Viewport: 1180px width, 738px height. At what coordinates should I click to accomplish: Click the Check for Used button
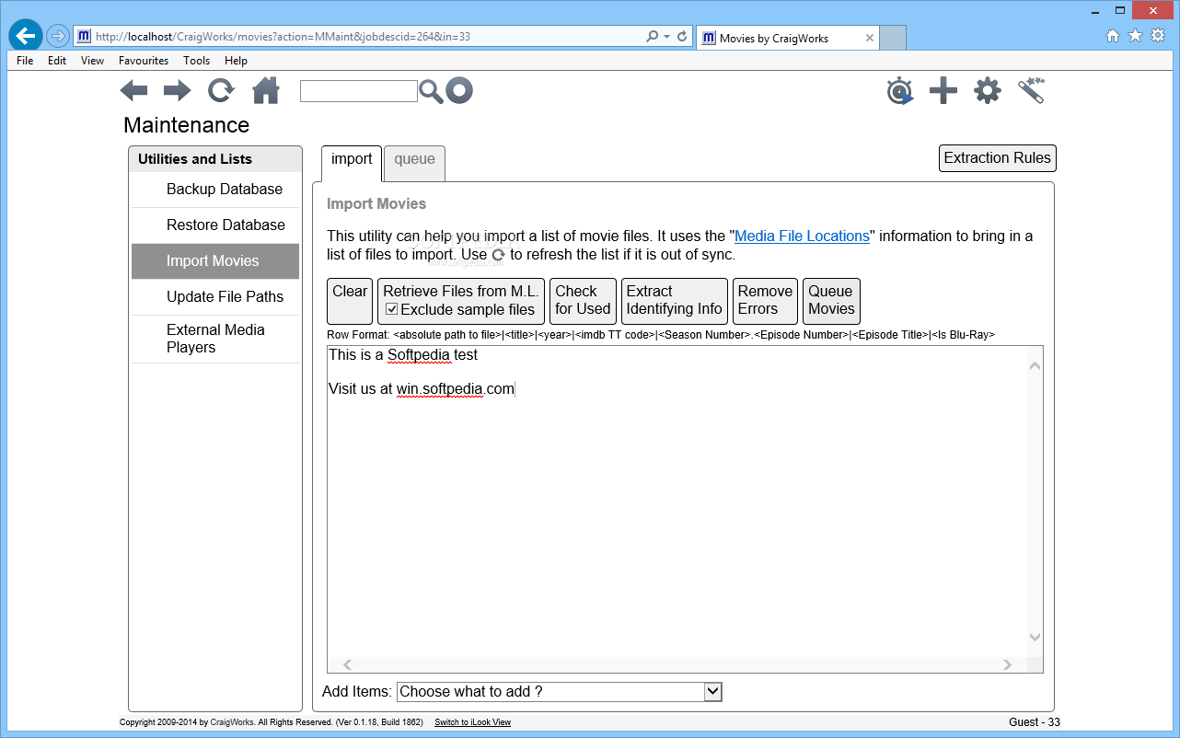point(583,301)
